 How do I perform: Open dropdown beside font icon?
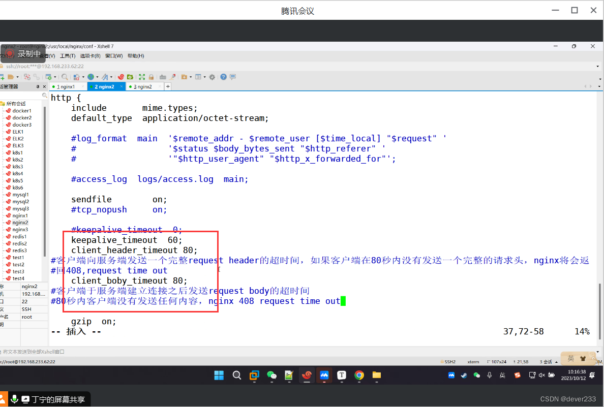[111, 77]
